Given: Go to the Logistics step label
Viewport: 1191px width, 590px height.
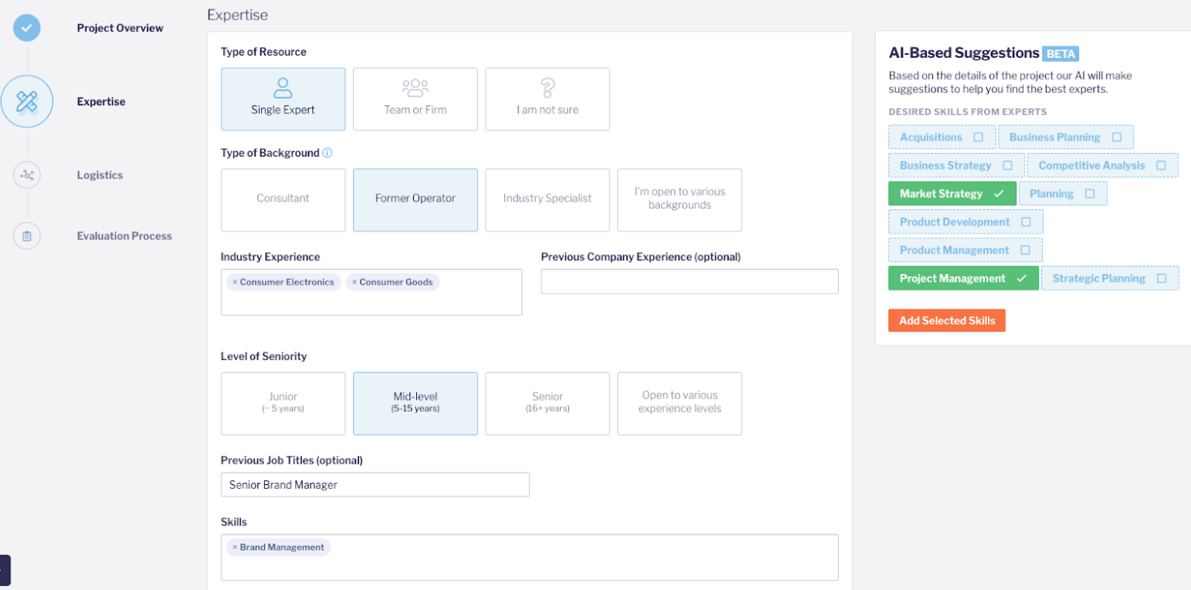Looking at the screenshot, I should 100,175.
